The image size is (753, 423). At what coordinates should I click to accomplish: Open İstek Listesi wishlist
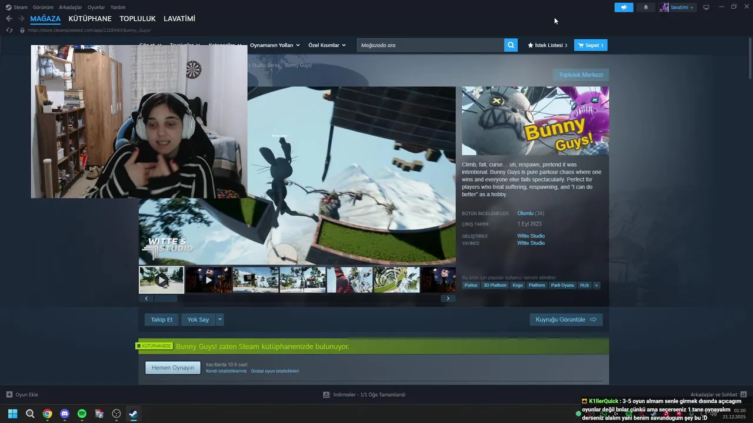tap(547, 45)
